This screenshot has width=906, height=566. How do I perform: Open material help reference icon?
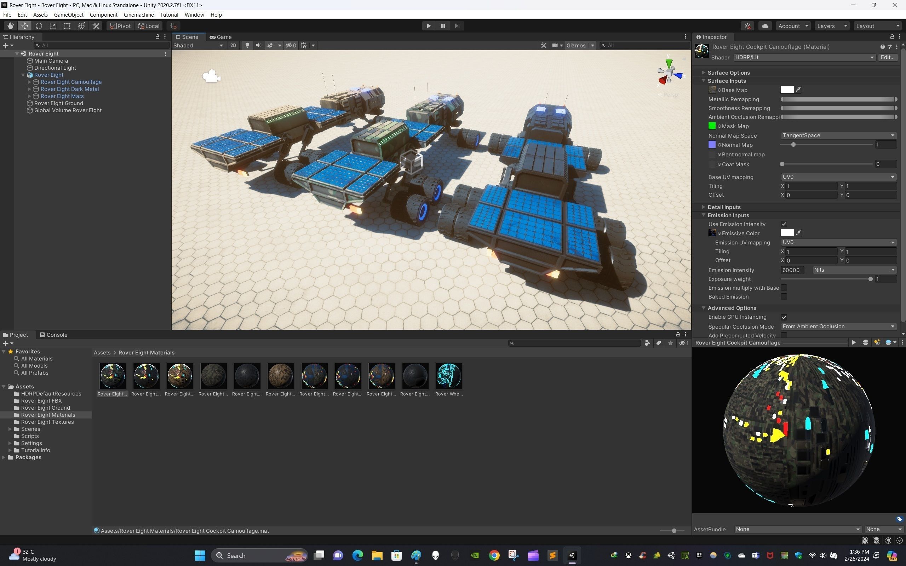pyautogui.click(x=882, y=47)
